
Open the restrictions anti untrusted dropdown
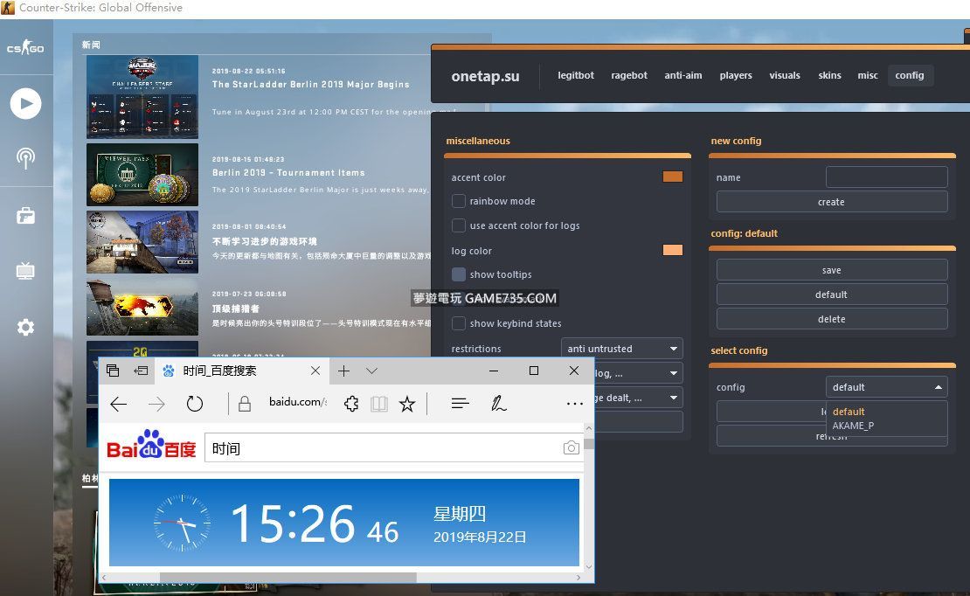pos(621,349)
